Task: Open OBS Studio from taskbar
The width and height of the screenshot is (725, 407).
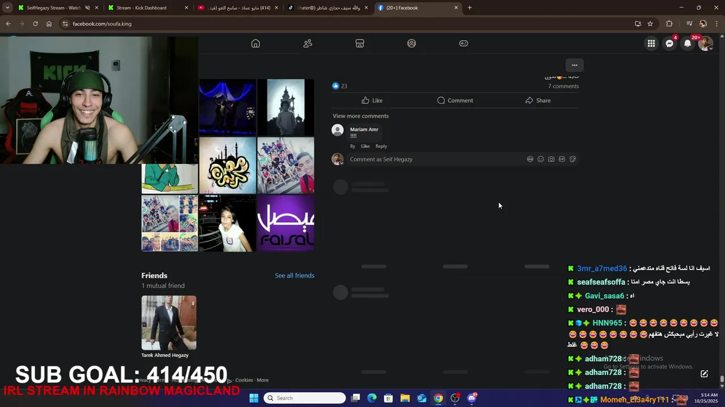Action: click(455, 398)
